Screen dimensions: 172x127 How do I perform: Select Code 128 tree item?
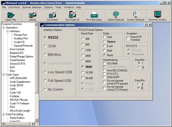(15, 93)
